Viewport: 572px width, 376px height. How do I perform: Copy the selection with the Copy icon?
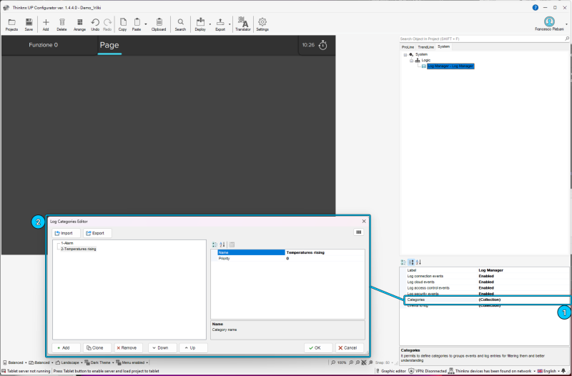(122, 24)
